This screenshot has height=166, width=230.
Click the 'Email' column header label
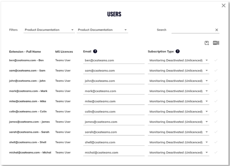click(x=87, y=51)
